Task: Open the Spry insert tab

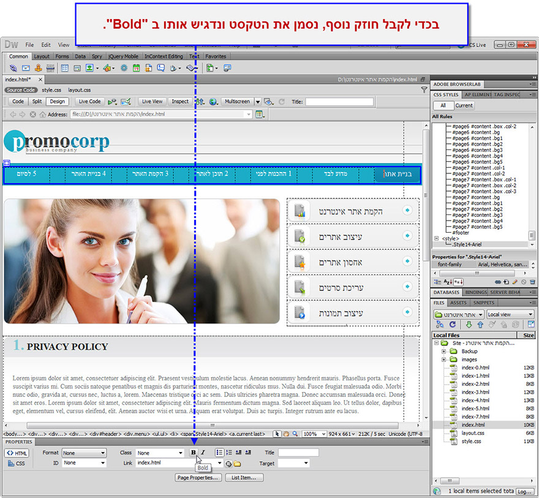Action: [x=97, y=56]
